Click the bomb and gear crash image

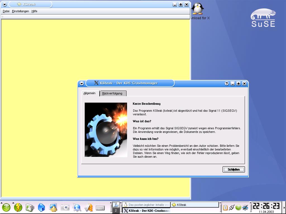pos(106,130)
